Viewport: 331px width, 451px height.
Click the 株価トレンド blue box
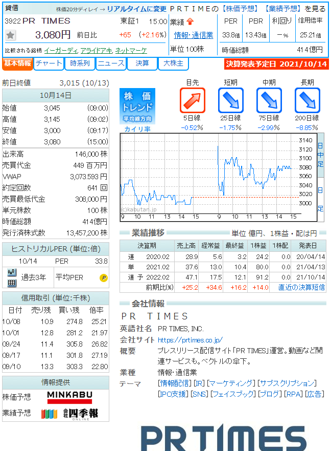137,106
